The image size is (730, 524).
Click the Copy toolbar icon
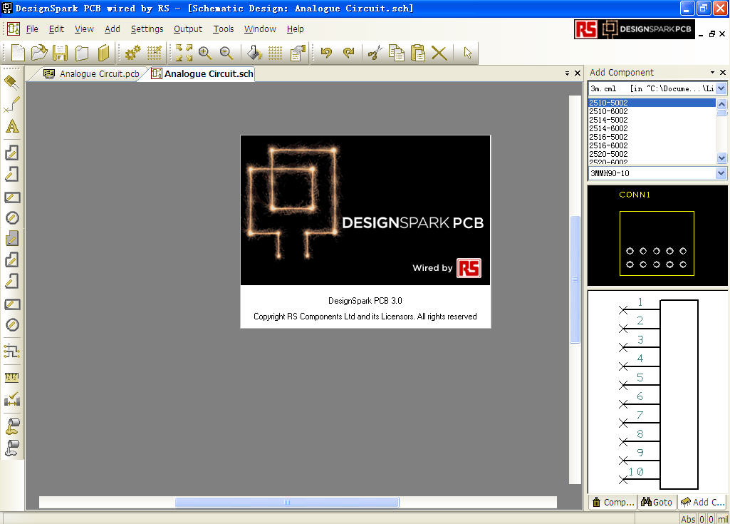(396, 52)
